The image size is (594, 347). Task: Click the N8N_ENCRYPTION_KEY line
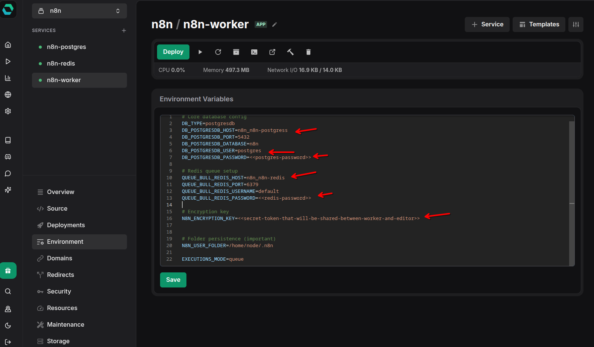tap(301, 219)
